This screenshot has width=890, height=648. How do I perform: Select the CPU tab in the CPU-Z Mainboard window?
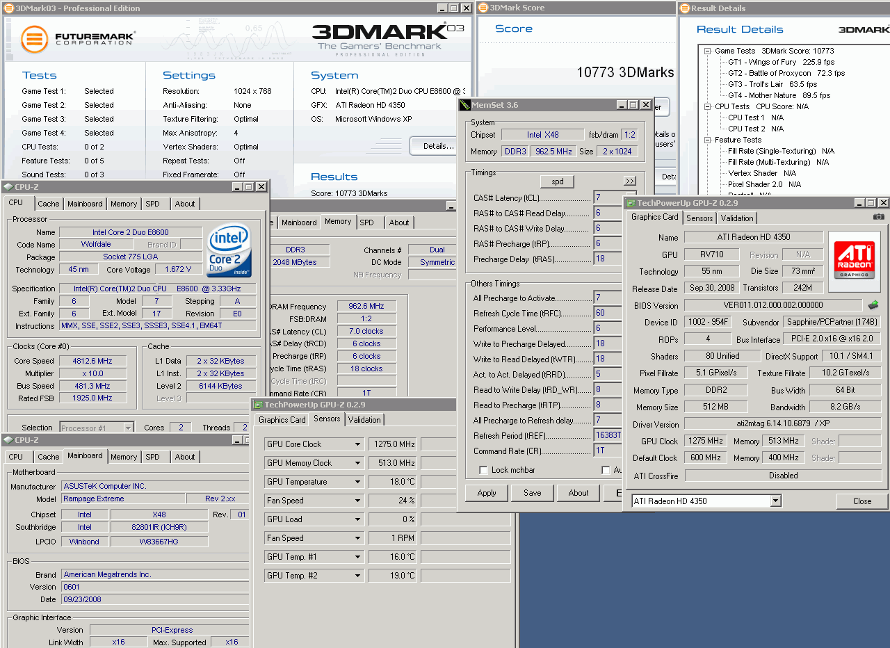[15, 457]
